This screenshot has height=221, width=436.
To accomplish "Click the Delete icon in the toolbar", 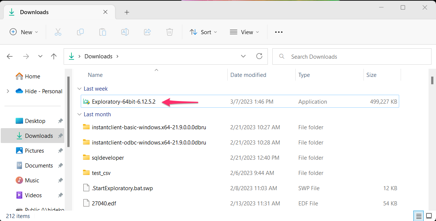I will 170,32.
